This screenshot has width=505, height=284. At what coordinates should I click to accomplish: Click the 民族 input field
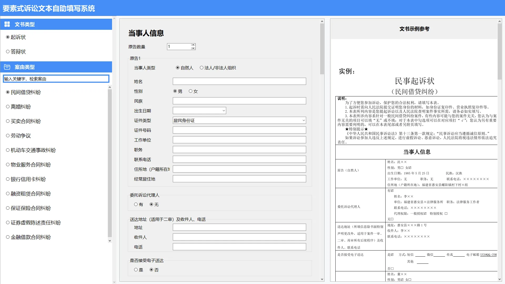(239, 101)
